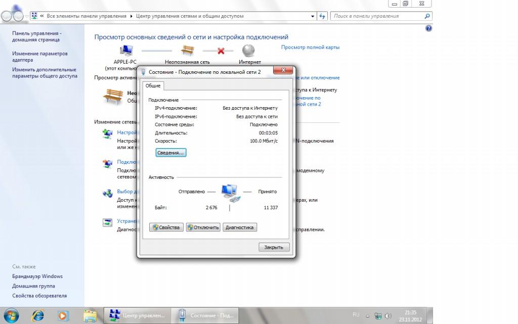Click the Настрой link for new connection setup
This screenshot has width=518, height=324.
127,132
